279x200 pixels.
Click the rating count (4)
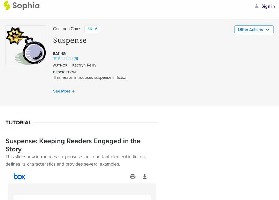pos(76,58)
